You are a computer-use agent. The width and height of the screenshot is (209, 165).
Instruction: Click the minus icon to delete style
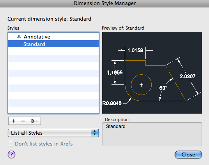pyautogui.click(x=23, y=121)
